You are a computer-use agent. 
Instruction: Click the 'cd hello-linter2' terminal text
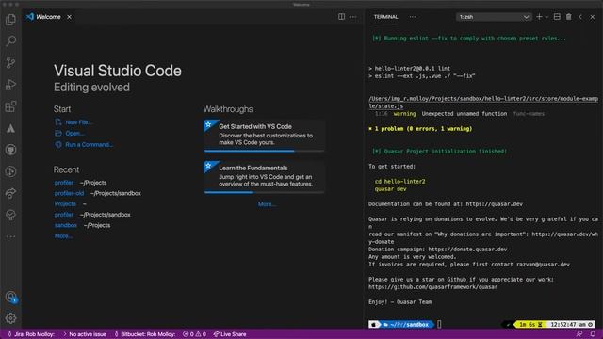point(399,182)
